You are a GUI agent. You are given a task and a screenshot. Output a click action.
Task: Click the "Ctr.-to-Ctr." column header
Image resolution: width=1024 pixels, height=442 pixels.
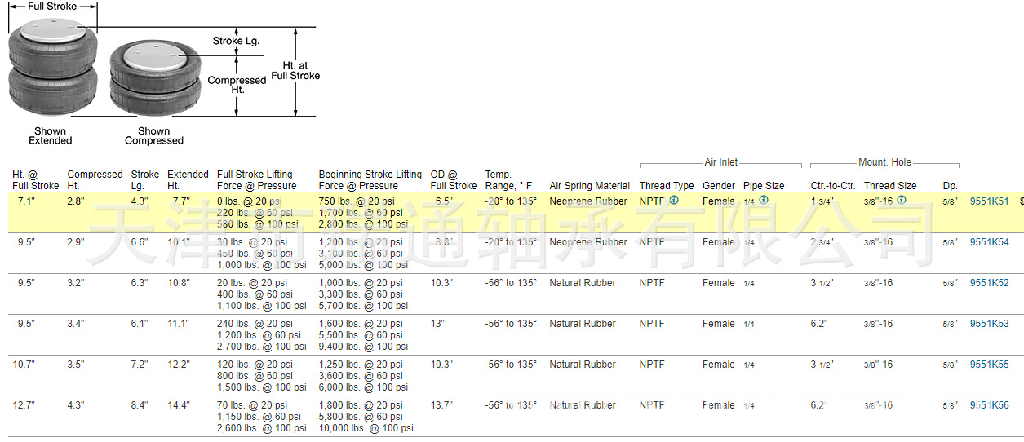pyautogui.click(x=833, y=186)
